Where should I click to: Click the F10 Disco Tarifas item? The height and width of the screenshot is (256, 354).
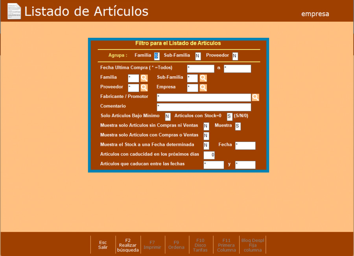pyautogui.click(x=200, y=245)
